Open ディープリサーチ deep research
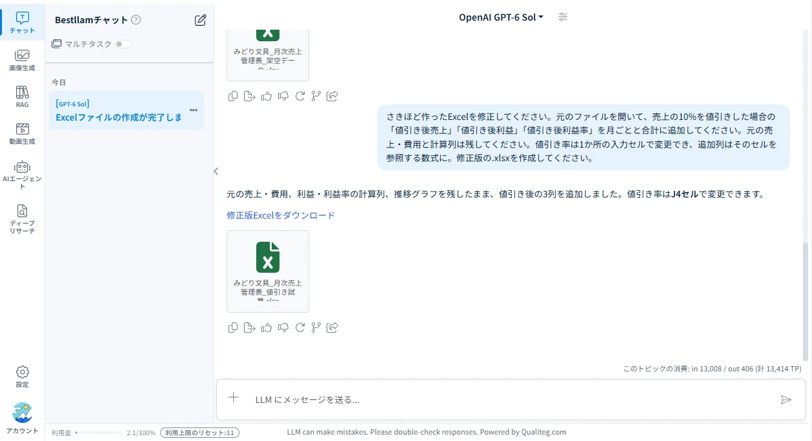This screenshot has width=812, height=441. 22,219
